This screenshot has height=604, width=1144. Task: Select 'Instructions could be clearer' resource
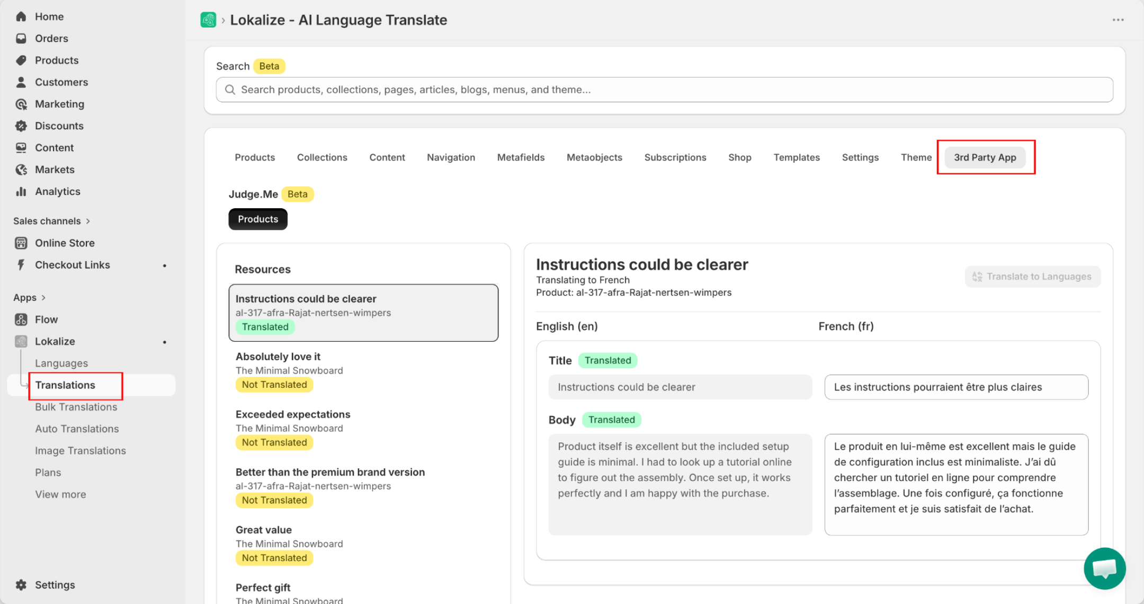(363, 313)
